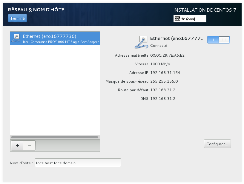Click the DNS value 192.168.31.2
Screen dimensions: 244x184
point(163,99)
